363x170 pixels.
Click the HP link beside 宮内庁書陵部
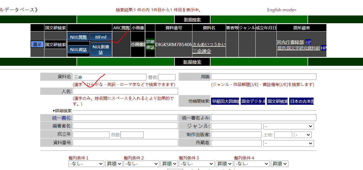(308, 42)
